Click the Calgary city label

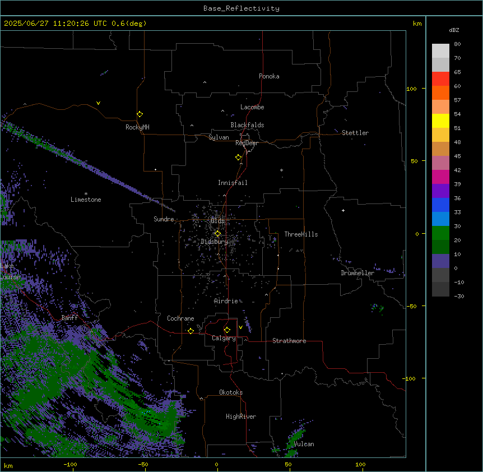(224, 338)
